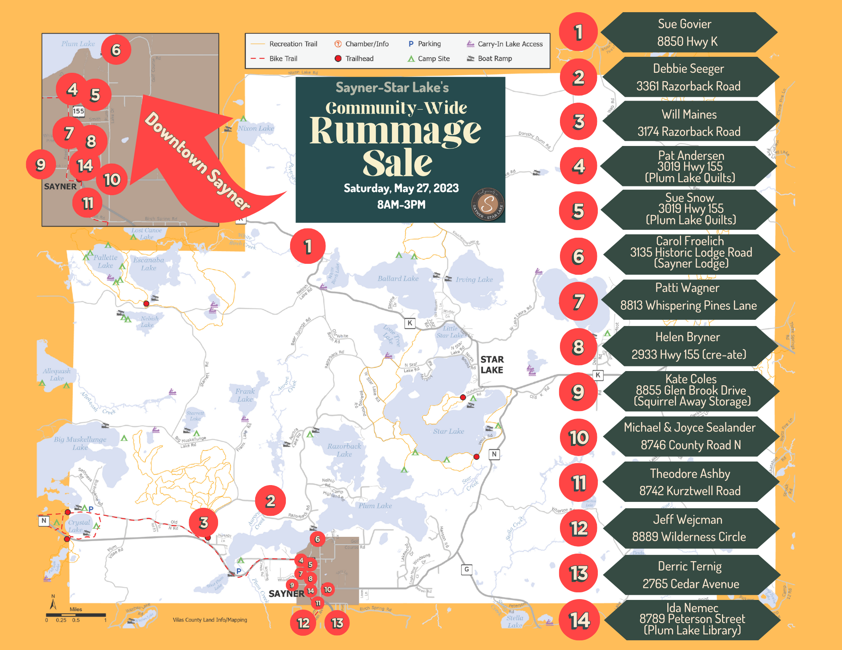842x650 pixels.
Task: Expand marker 9 in the Downtown Sayner inset
Action: pos(40,165)
